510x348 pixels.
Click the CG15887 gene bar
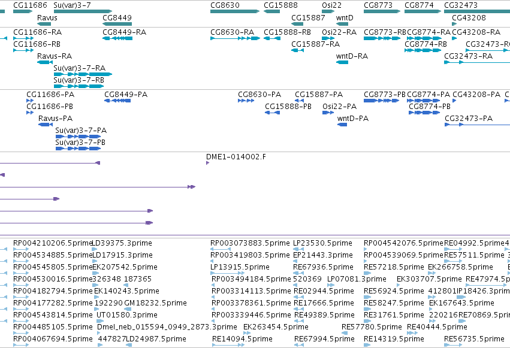coord(297,24)
